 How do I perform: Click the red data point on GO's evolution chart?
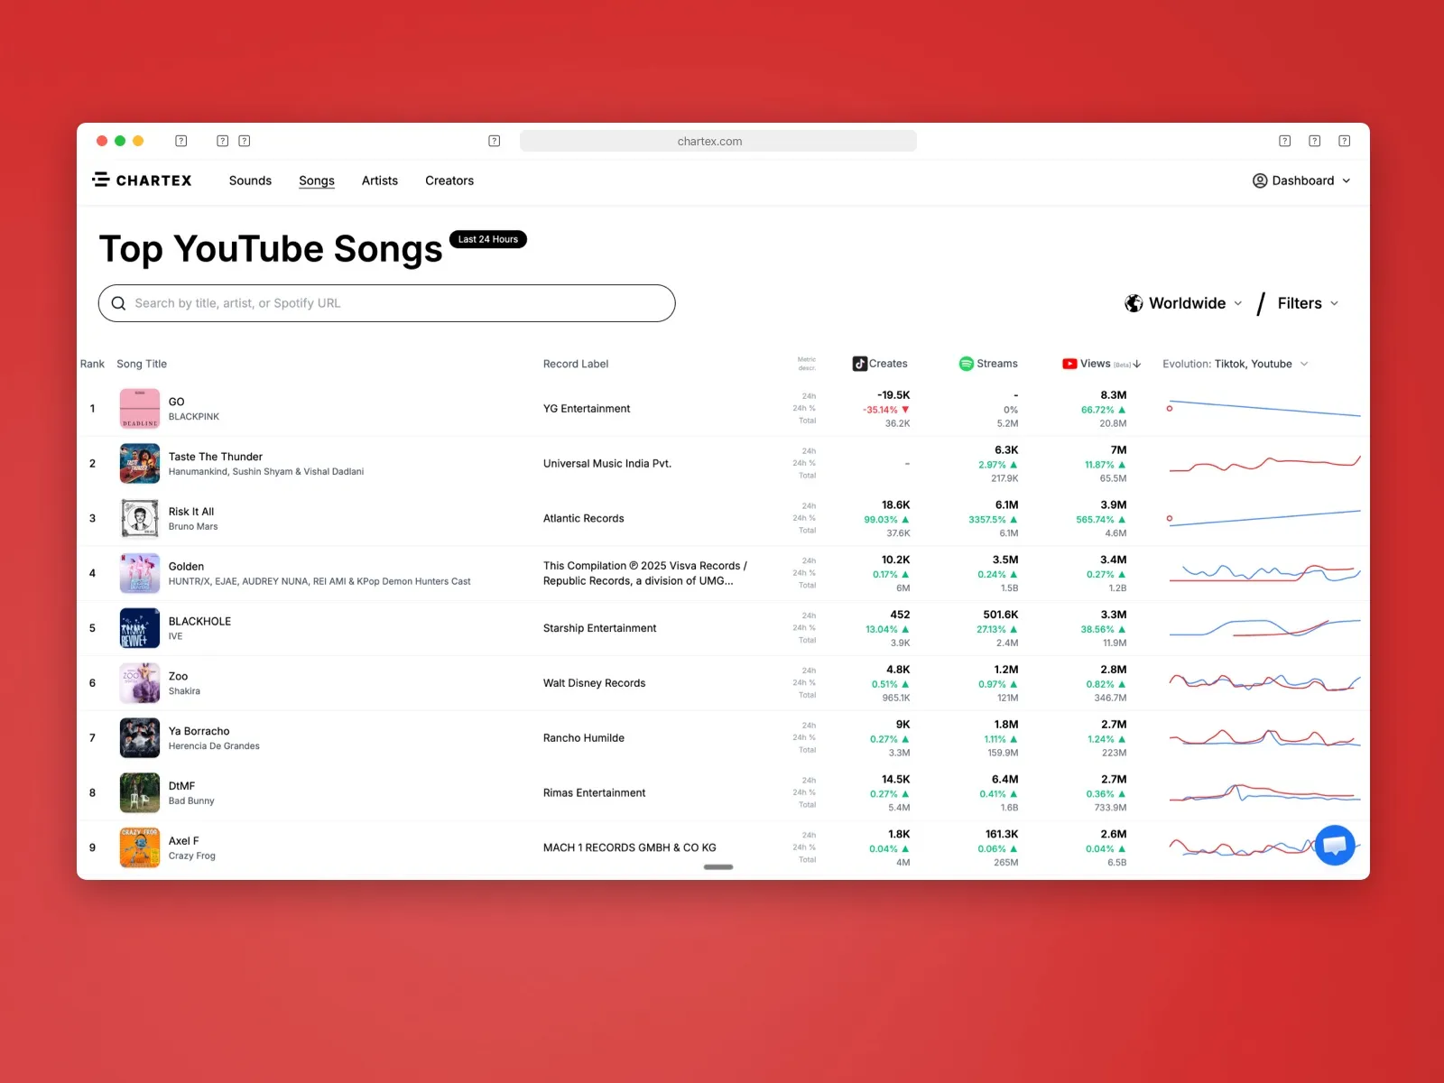point(1170,408)
